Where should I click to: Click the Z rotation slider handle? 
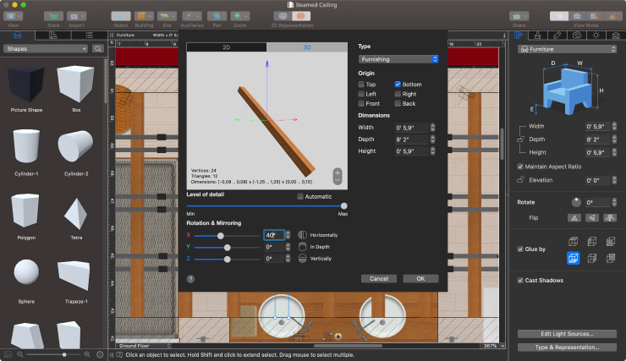click(x=228, y=260)
